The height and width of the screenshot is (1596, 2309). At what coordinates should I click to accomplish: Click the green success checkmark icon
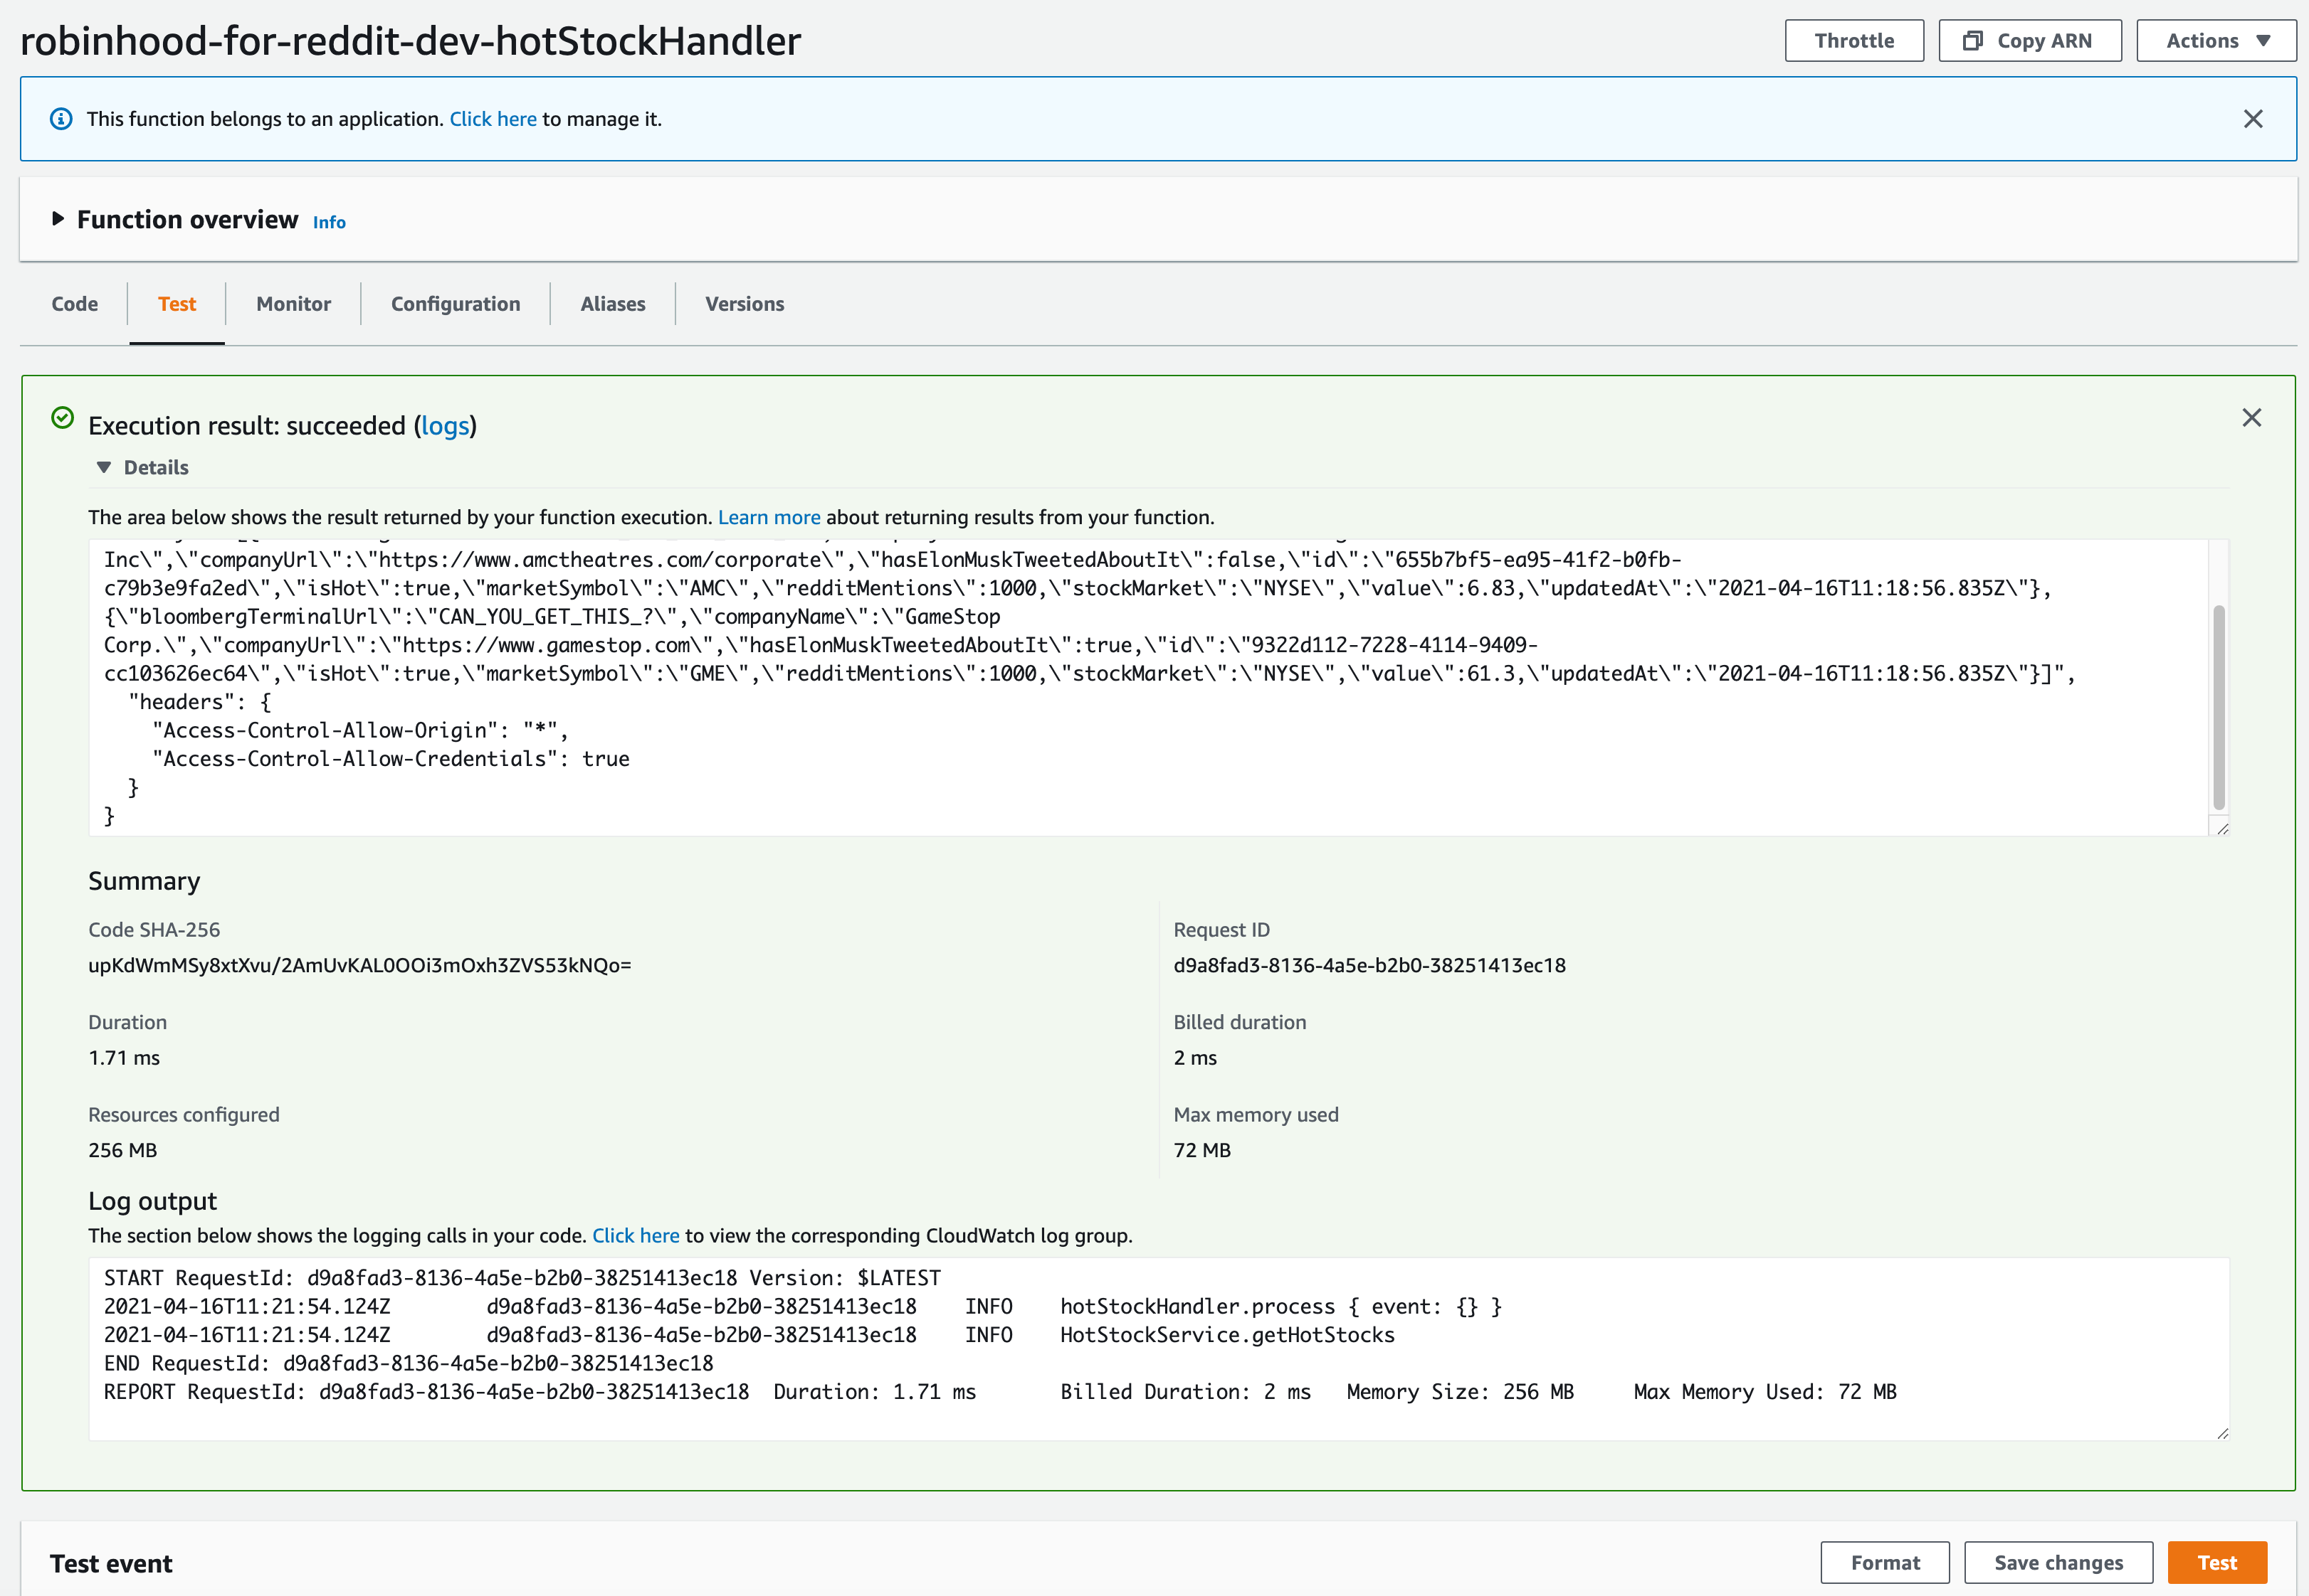pyautogui.click(x=62, y=418)
